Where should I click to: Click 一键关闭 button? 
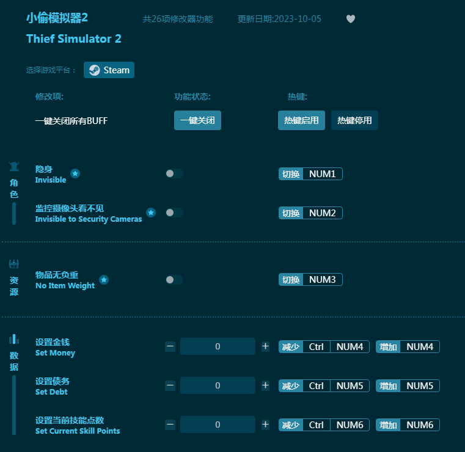tap(197, 120)
